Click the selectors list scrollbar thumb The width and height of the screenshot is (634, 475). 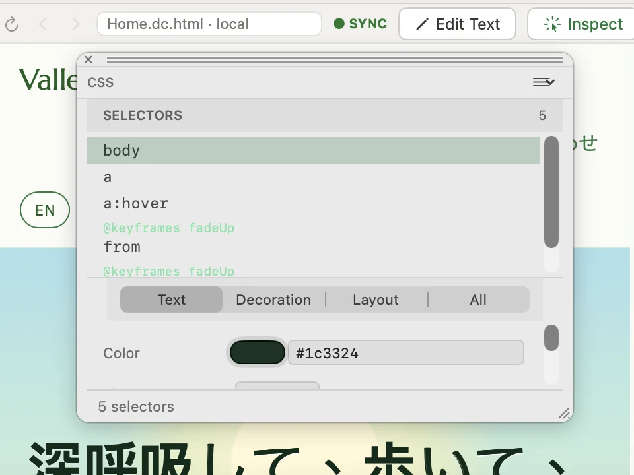click(x=551, y=192)
